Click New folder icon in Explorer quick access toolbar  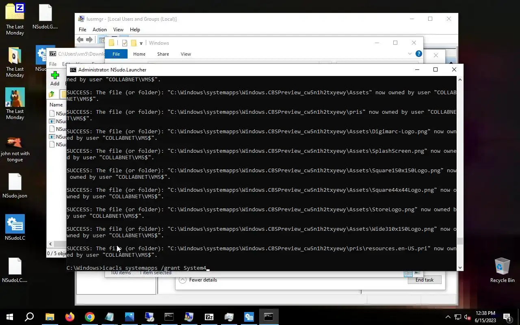click(133, 43)
